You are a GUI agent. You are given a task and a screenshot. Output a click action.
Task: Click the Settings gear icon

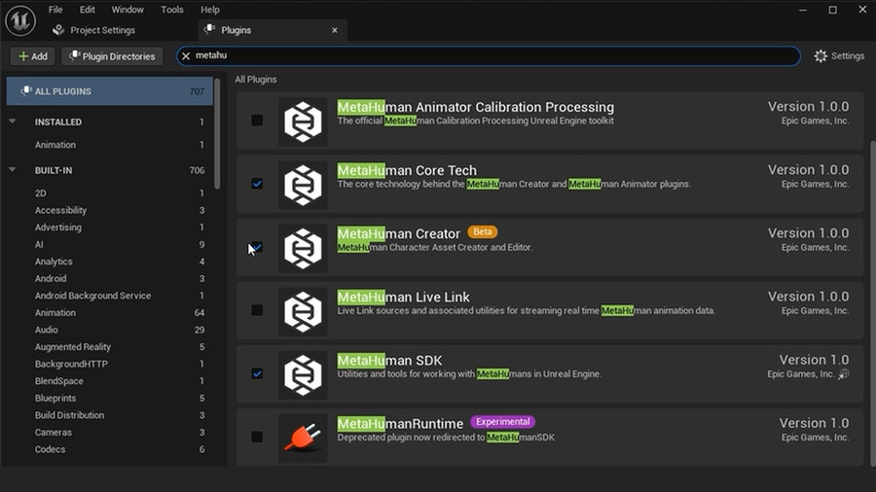click(821, 55)
